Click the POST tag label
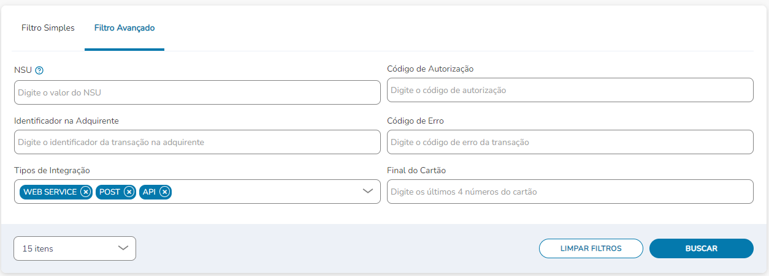769x276 pixels. pos(110,192)
